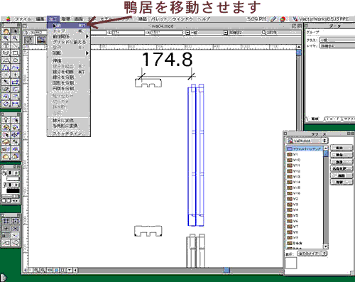Screen dimensions: 355x282
Task: Click the black pen color swatch
Action: click(x=13, y=191)
